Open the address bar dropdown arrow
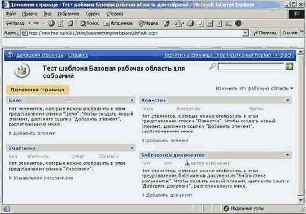The height and width of the screenshot is (214, 306). click(x=246, y=33)
